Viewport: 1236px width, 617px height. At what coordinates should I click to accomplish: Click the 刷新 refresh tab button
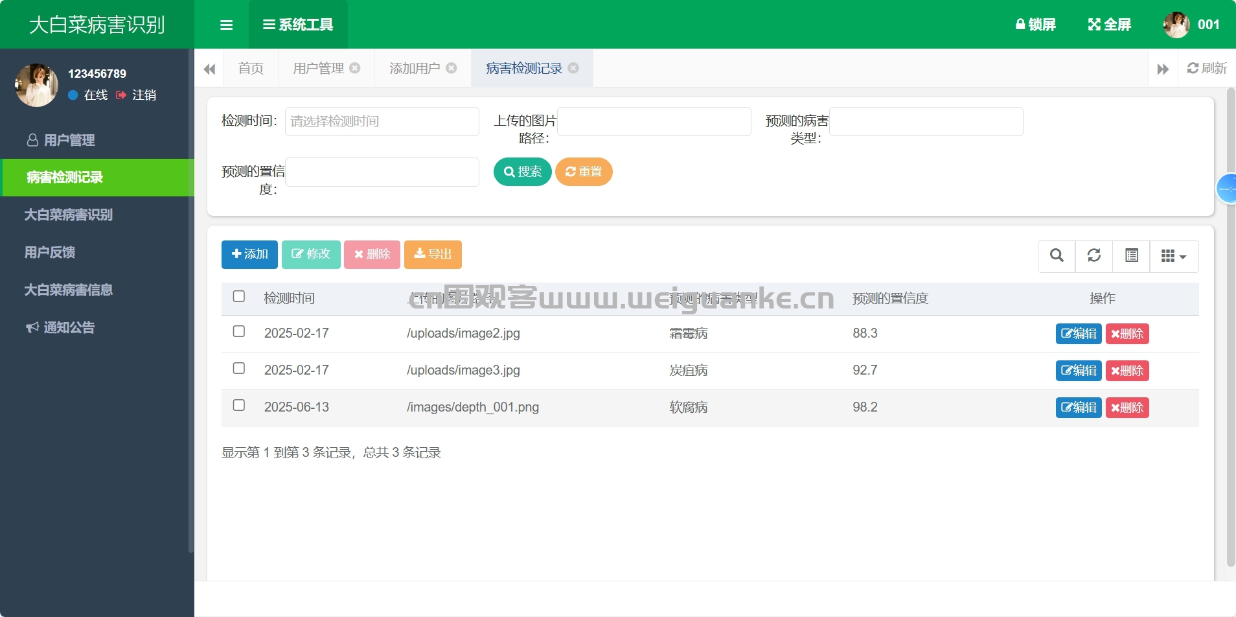tap(1207, 68)
